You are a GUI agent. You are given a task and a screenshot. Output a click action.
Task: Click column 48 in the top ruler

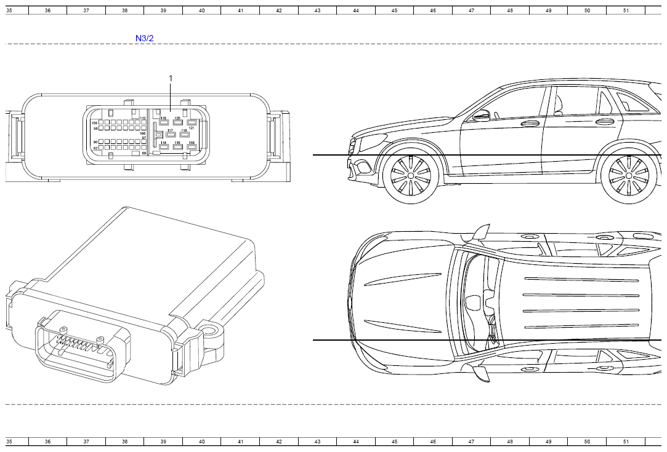pyautogui.click(x=510, y=10)
